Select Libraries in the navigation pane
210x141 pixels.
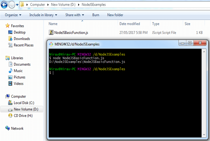pyautogui.click(x=17, y=58)
